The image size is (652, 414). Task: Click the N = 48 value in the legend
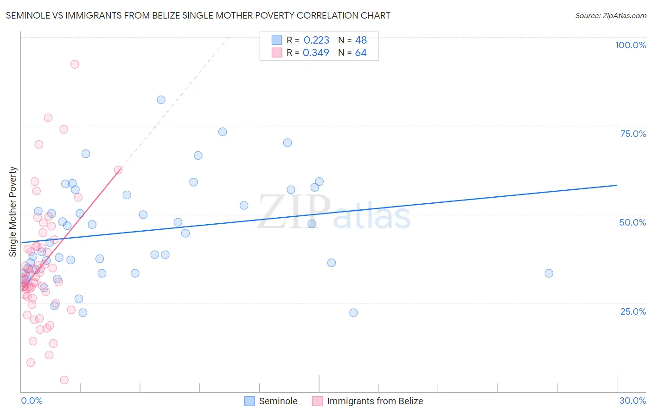(x=352, y=40)
